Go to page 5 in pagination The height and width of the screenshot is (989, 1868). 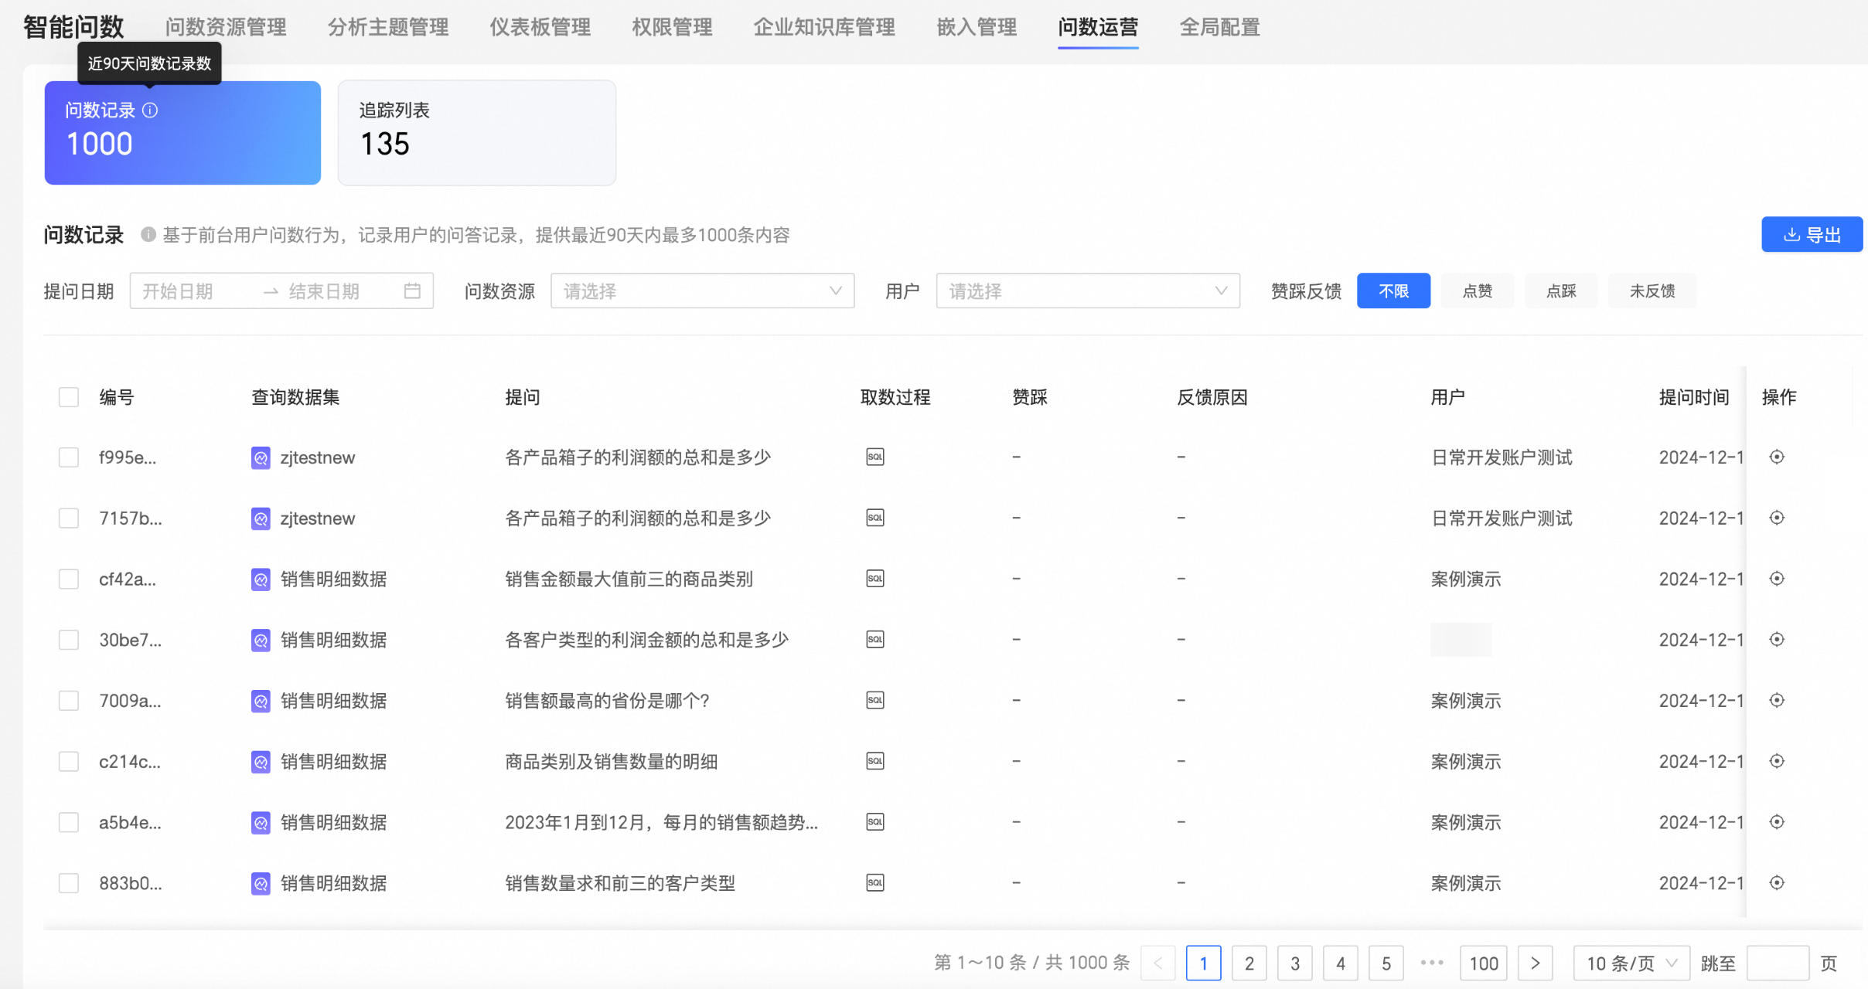1386,964
